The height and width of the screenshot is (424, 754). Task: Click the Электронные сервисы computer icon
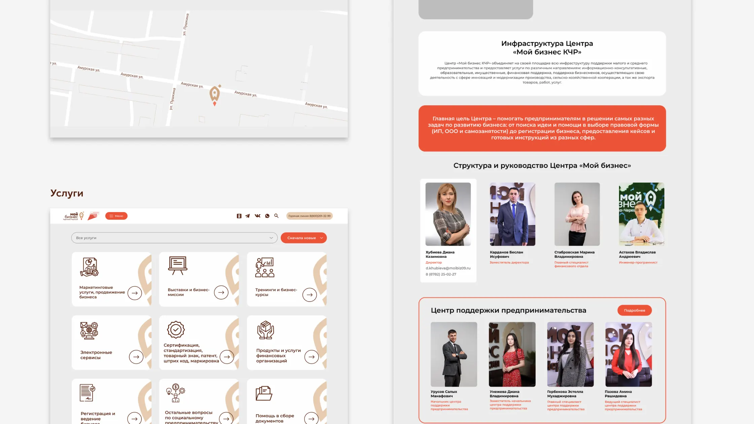click(89, 330)
